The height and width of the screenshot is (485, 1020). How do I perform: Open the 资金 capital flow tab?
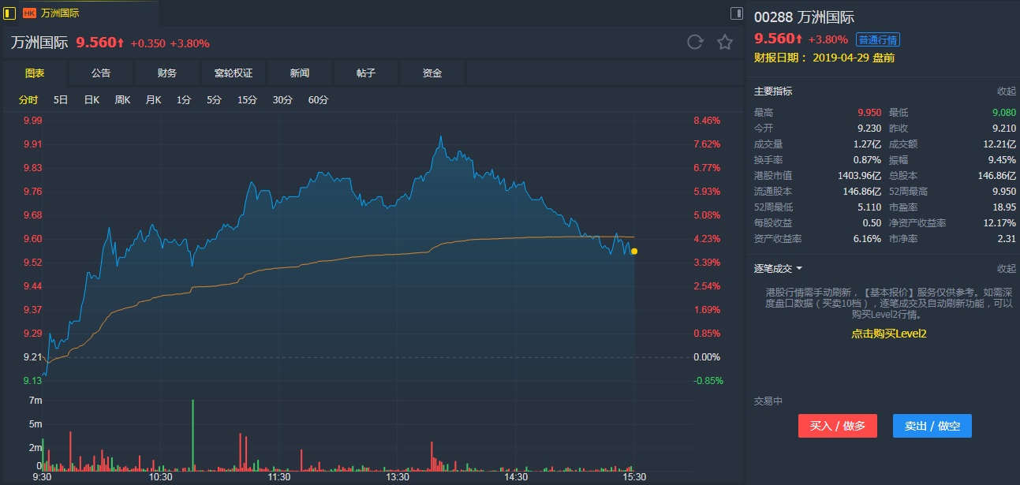(x=432, y=73)
